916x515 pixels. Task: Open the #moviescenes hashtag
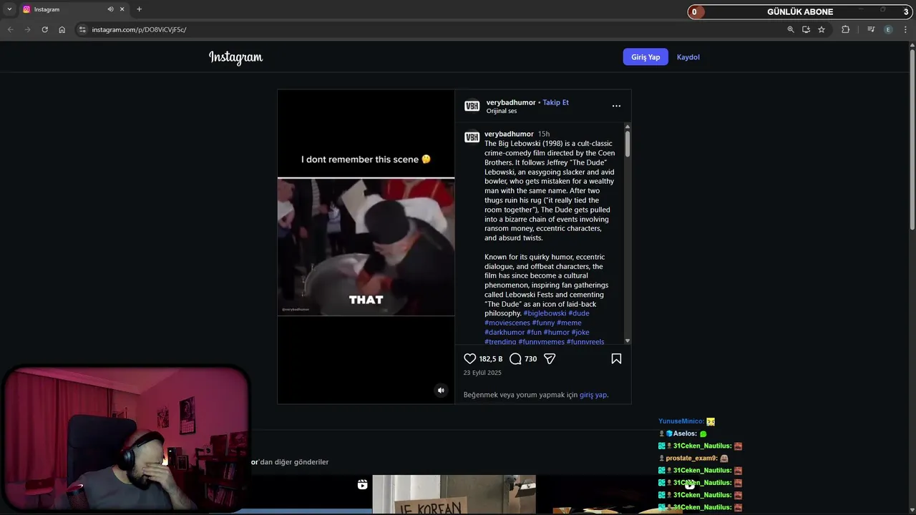click(507, 323)
